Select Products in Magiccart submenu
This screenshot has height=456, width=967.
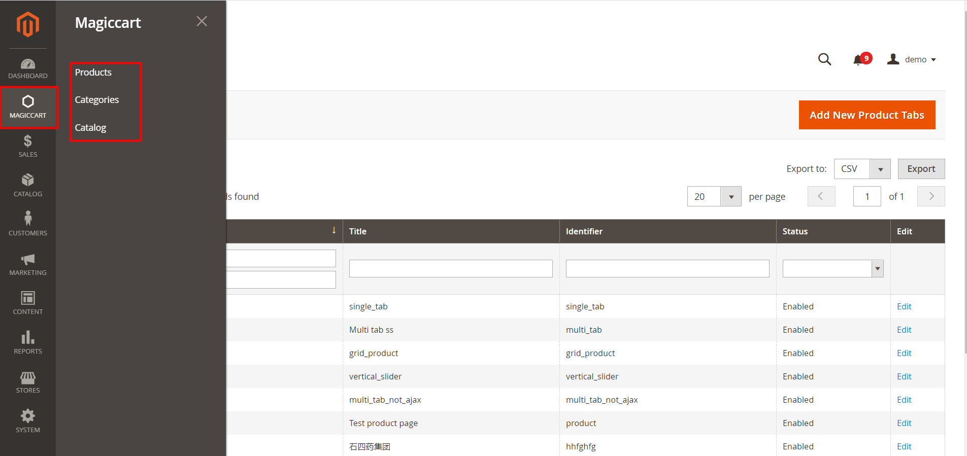pos(93,73)
